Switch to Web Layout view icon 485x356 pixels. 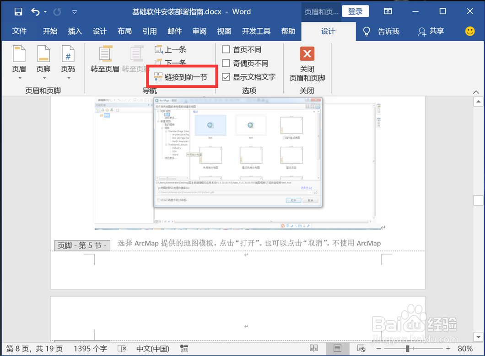(x=361, y=349)
